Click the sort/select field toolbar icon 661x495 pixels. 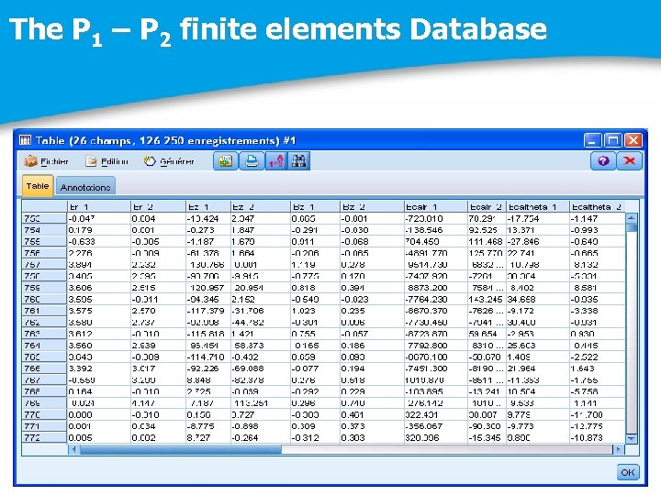pos(276,161)
